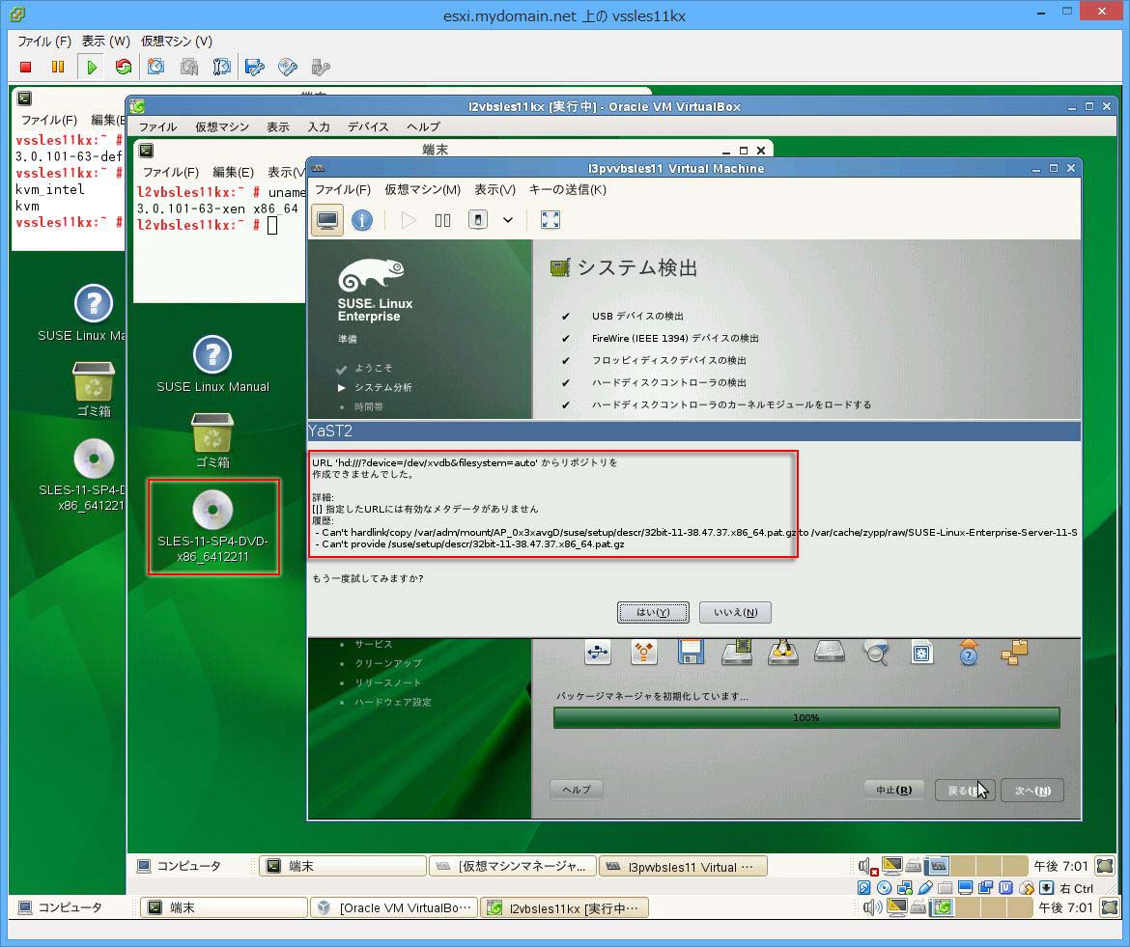
Task: Open 表示(V) menu in the l3pvvbsles11 window
Action: click(x=495, y=189)
